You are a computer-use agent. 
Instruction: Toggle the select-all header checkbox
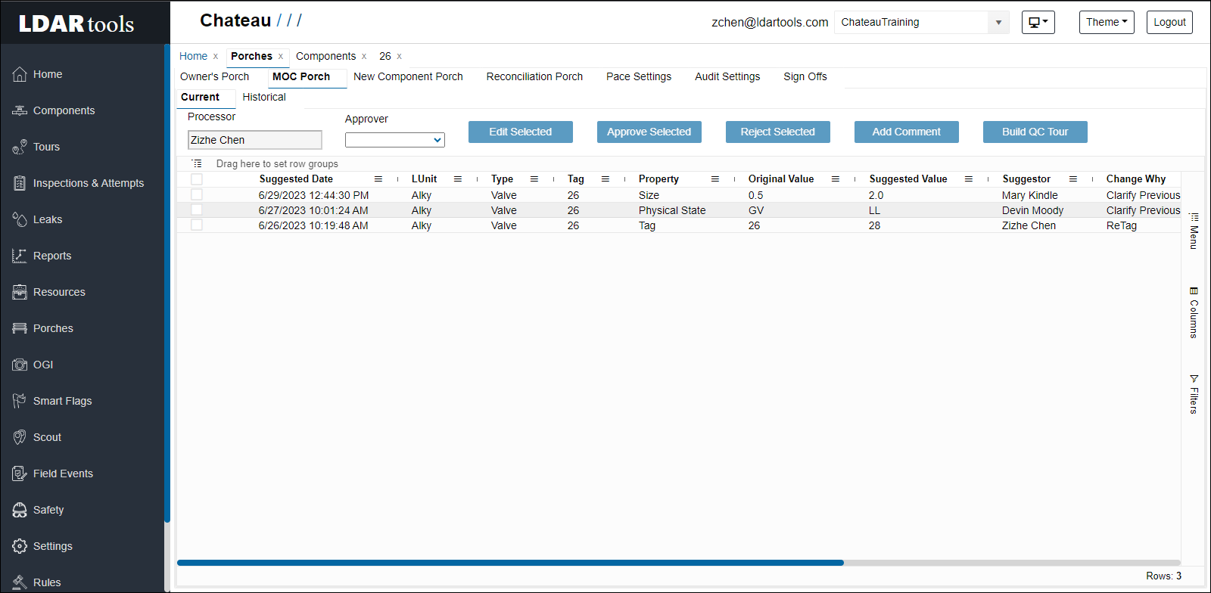click(x=197, y=179)
